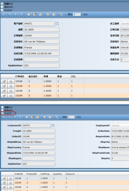The height and width of the screenshot is (191, 129).
Task: Click the save disk icon in Chinese form toolbar
Action: (x=48, y=15)
